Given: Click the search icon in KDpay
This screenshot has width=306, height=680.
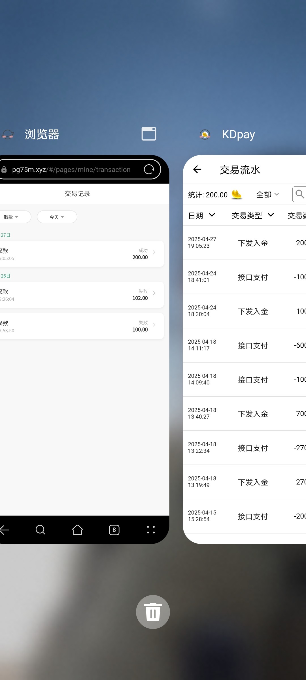Looking at the screenshot, I should pos(299,194).
